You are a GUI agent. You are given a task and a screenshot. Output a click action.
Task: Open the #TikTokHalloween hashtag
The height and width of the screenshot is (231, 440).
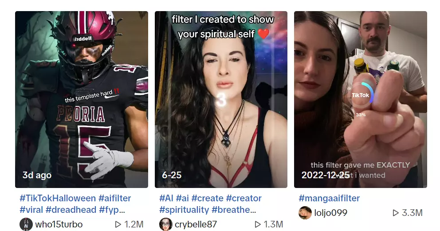coord(58,198)
